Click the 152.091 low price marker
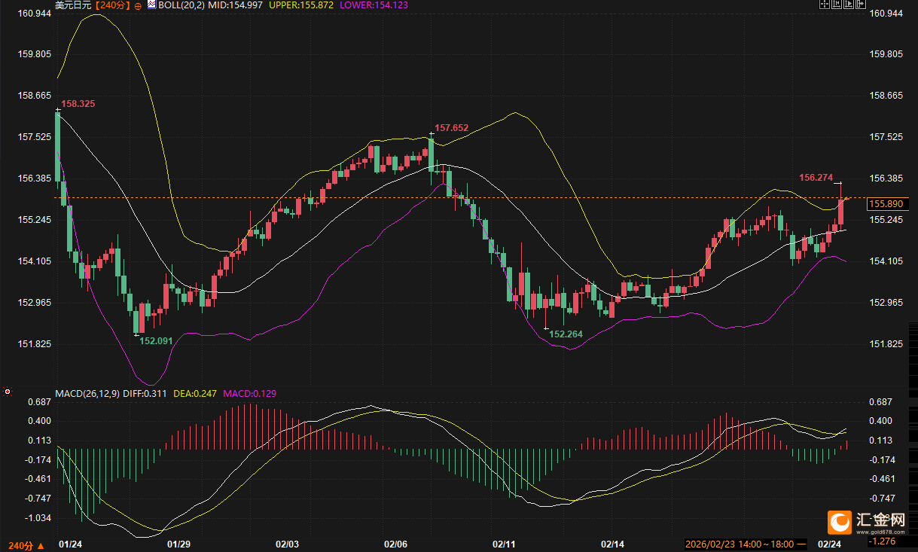Screen dimensions: 918x552 click(157, 340)
